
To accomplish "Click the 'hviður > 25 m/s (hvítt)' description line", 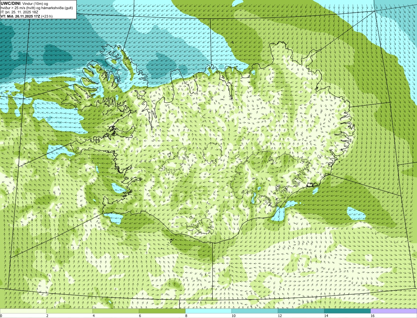I will tap(37, 8).
